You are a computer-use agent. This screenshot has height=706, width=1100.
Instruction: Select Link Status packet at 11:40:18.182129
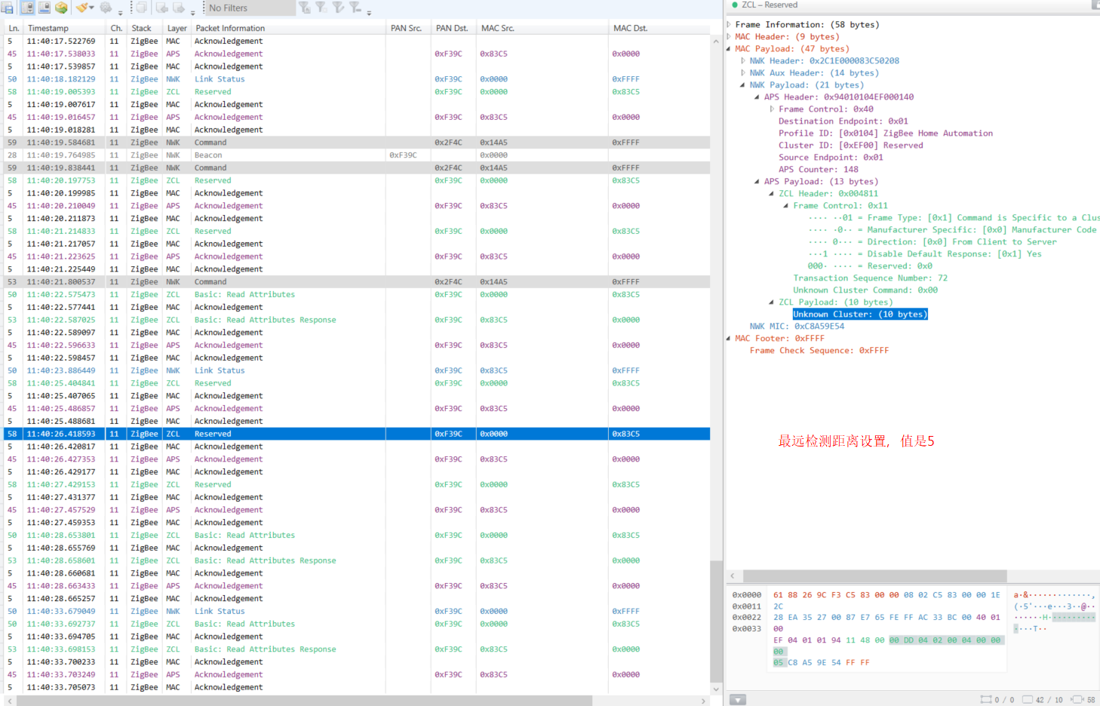(x=357, y=79)
